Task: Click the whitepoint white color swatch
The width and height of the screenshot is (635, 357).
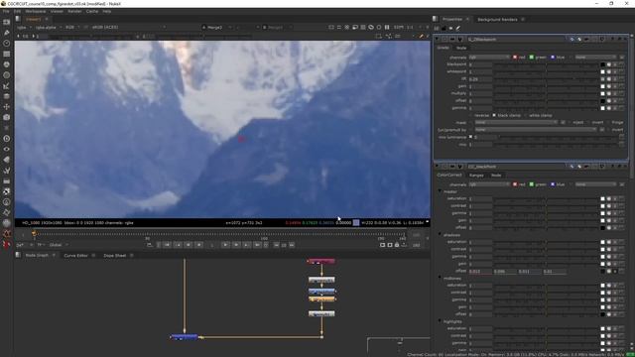Action: (602, 72)
